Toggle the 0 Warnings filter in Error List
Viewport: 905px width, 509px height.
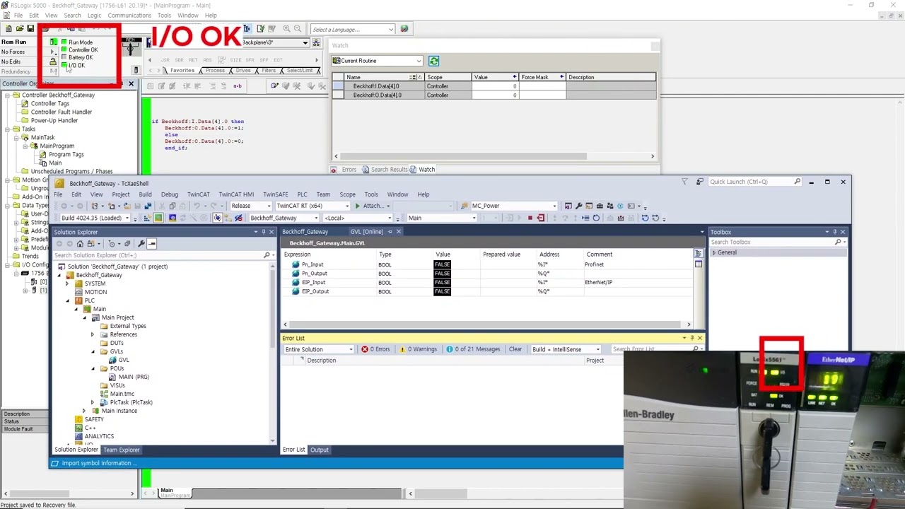click(419, 349)
